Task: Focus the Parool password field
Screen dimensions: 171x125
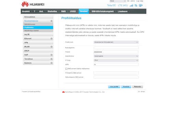Action: pyautogui.click(x=116, y=52)
